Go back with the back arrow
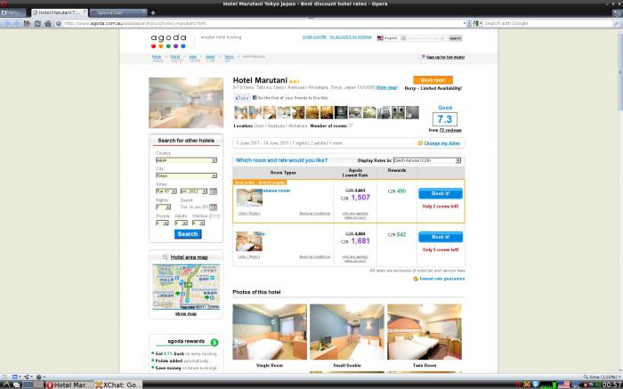Viewport: 623px width, 389px height. (x=7, y=23)
